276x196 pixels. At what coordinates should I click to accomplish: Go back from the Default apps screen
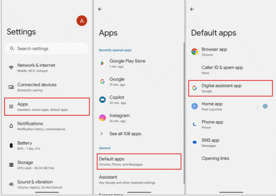point(192,9)
